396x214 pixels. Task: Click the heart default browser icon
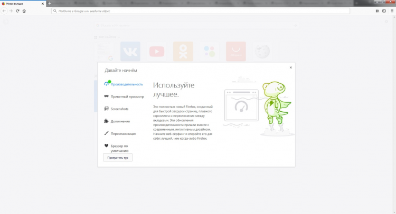(106, 145)
